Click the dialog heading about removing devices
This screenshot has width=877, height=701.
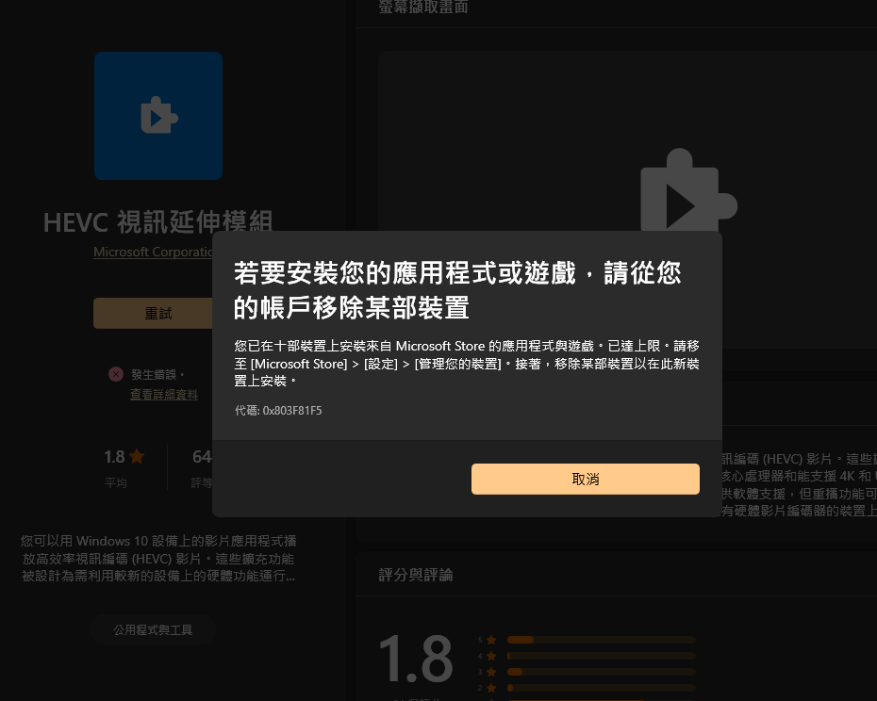point(457,290)
